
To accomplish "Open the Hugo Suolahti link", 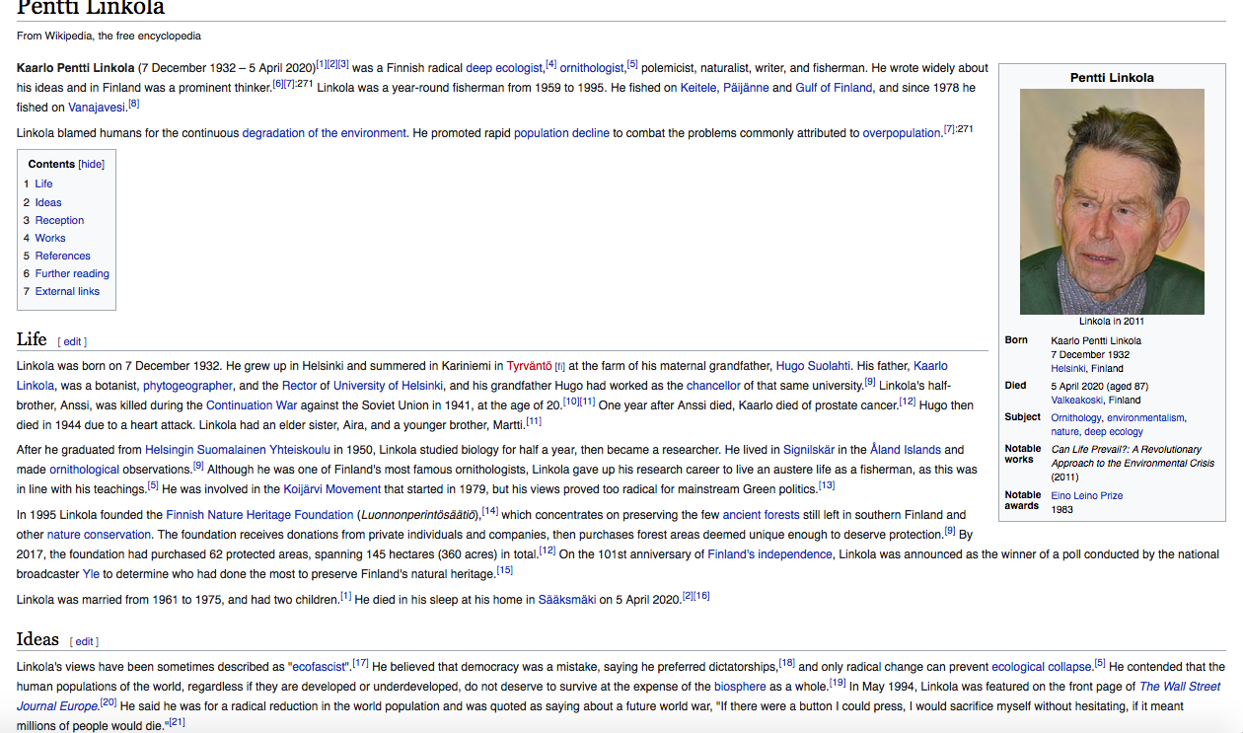I will click(813, 366).
